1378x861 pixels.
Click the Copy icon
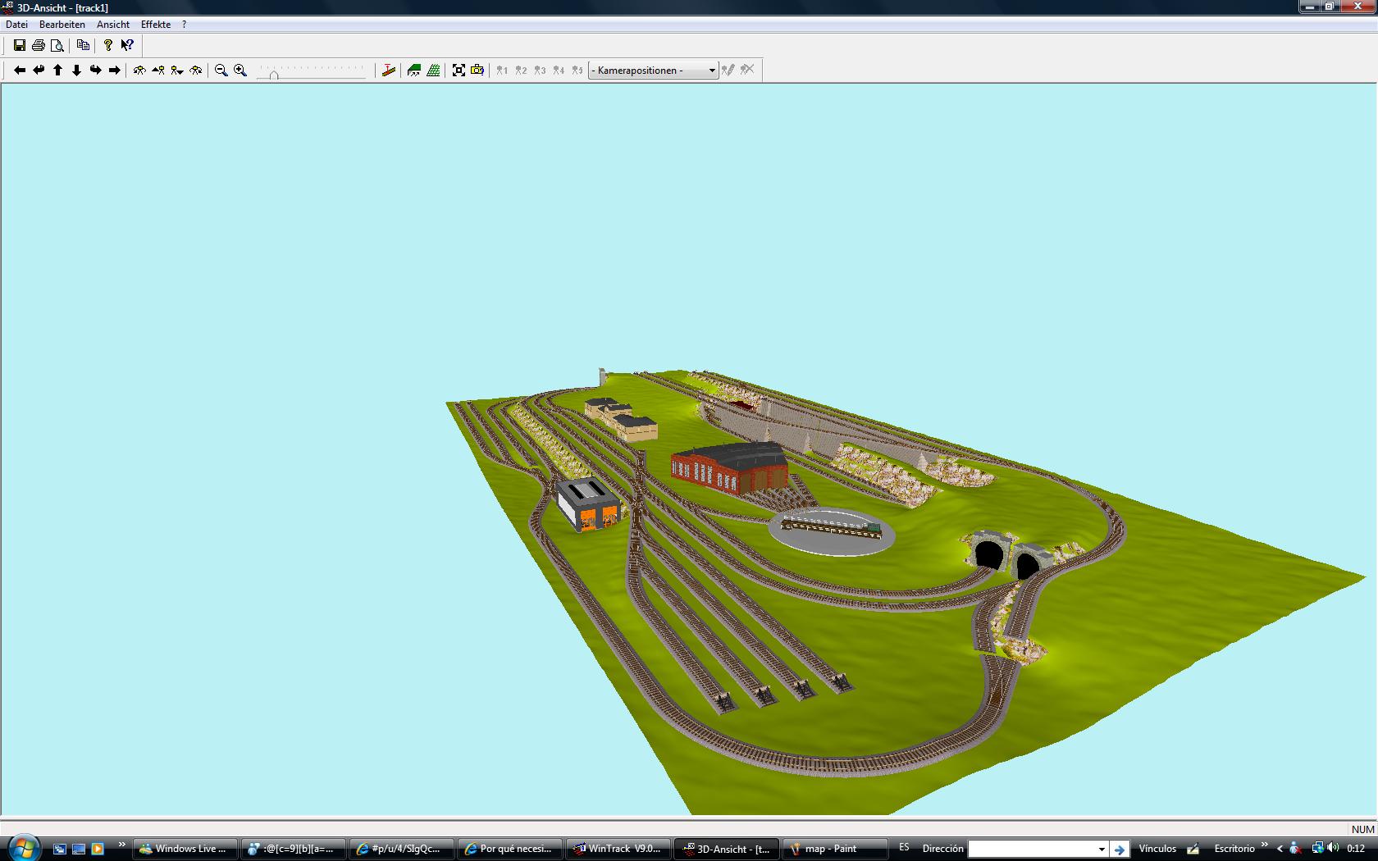83,45
